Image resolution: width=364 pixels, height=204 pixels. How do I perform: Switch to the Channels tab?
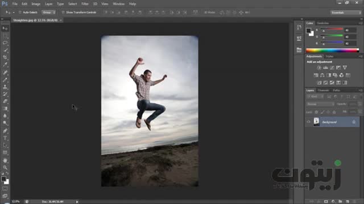coord(324,90)
